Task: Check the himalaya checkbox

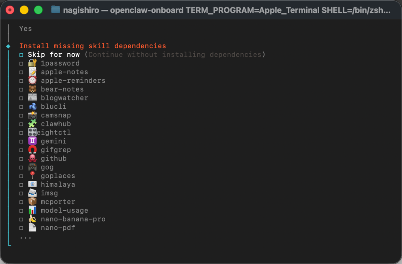Action: coord(22,184)
